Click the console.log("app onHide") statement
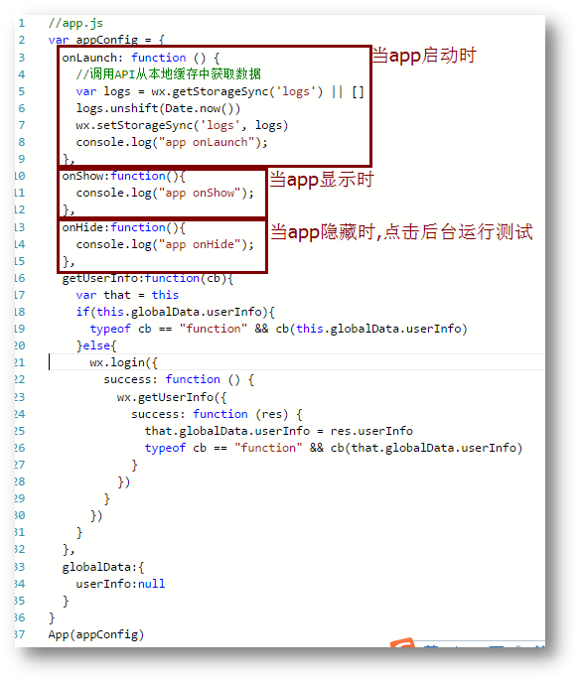This screenshot has height=684, width=582. (x=165, y=245)
